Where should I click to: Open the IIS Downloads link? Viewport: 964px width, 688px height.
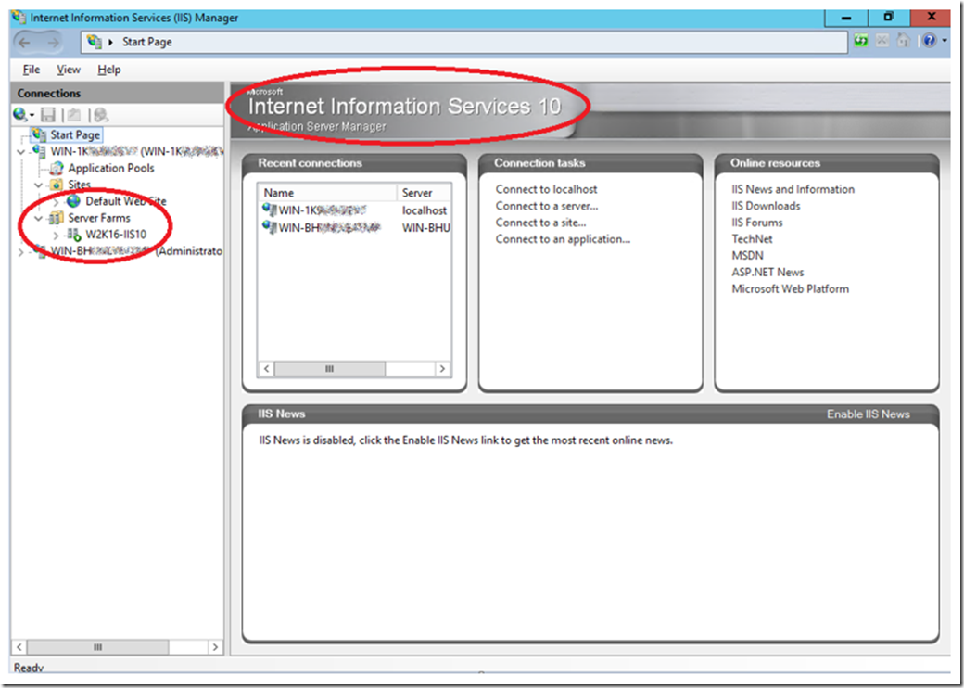(766, 206)
